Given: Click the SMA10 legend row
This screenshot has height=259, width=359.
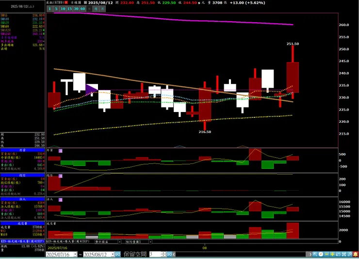Looking at the screenshot, I should [22, 19].
